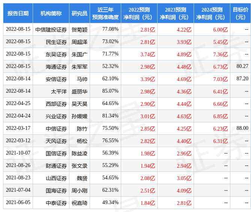The image size is (251, 212).
Task: Click the 5.45亿 profit forecast
Action: (x=221, y=42)
